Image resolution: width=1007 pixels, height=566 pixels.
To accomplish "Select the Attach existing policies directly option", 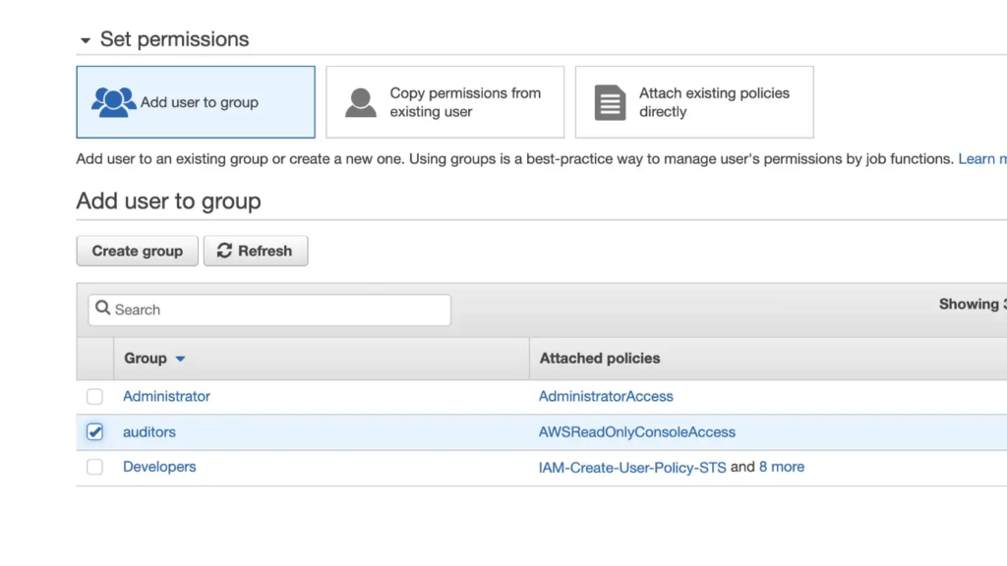I will tap(694, 101).
